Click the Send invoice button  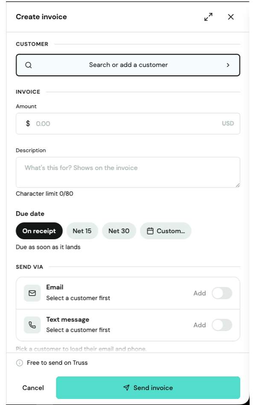pos(148,388)
